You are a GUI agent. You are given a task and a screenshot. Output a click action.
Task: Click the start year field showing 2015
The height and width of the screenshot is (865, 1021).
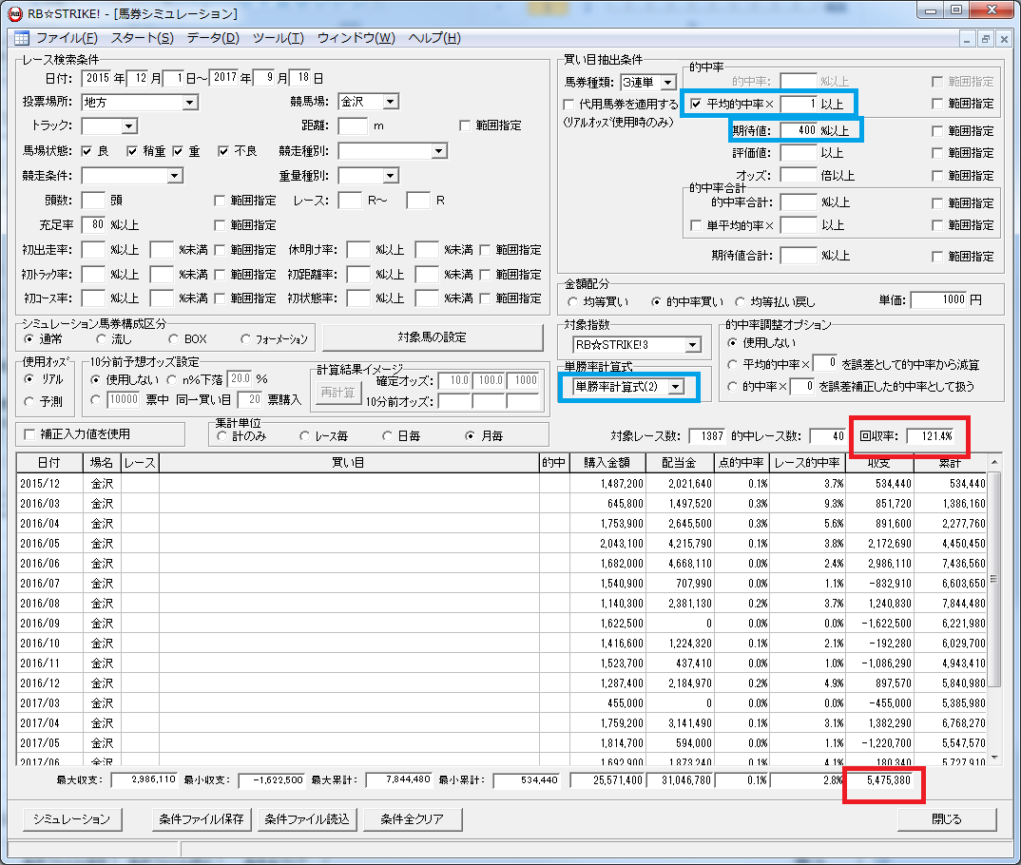[x=96, y=78]
